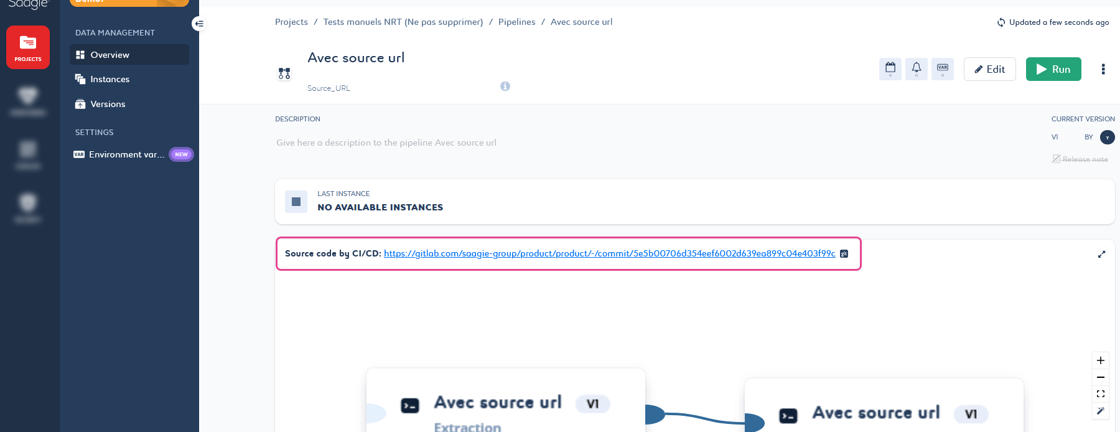The width and height of the screenshot is (1120, 432).
Task: Go to Pipelines breadcrumb
Action: pyautogui.click(x=516, y=22)
